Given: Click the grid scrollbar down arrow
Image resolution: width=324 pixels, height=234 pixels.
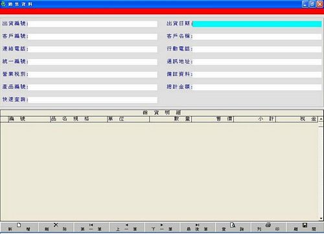Looking at the screenshot, I should 321,218.
